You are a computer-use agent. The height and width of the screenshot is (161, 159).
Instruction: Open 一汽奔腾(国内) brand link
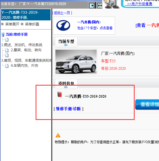click(x=89, y=22)
